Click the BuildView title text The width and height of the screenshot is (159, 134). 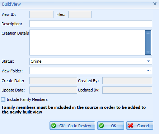point(11,4)
